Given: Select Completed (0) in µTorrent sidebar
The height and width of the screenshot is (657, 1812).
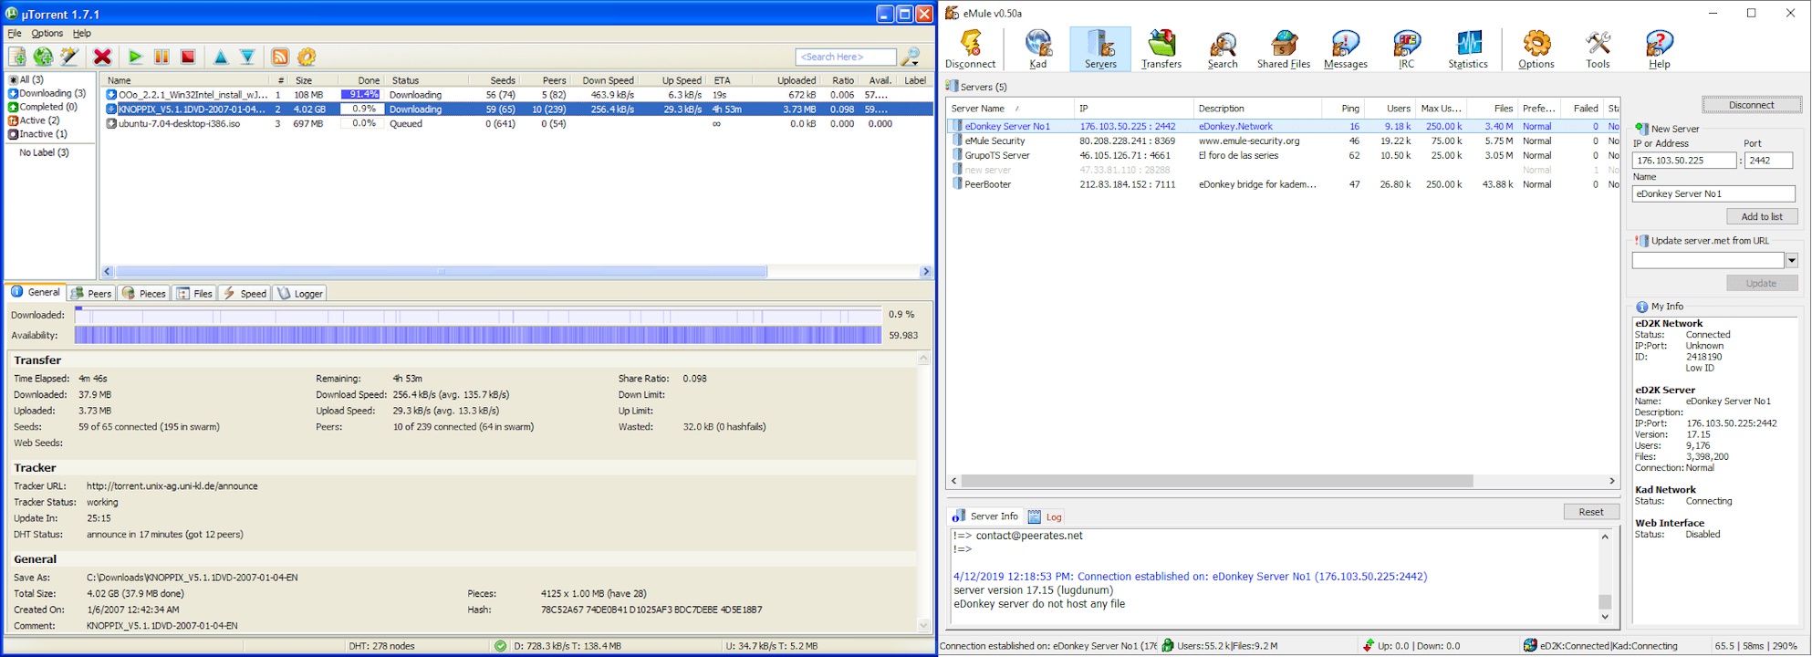Looking at the screenshot, I should [43, 107].
